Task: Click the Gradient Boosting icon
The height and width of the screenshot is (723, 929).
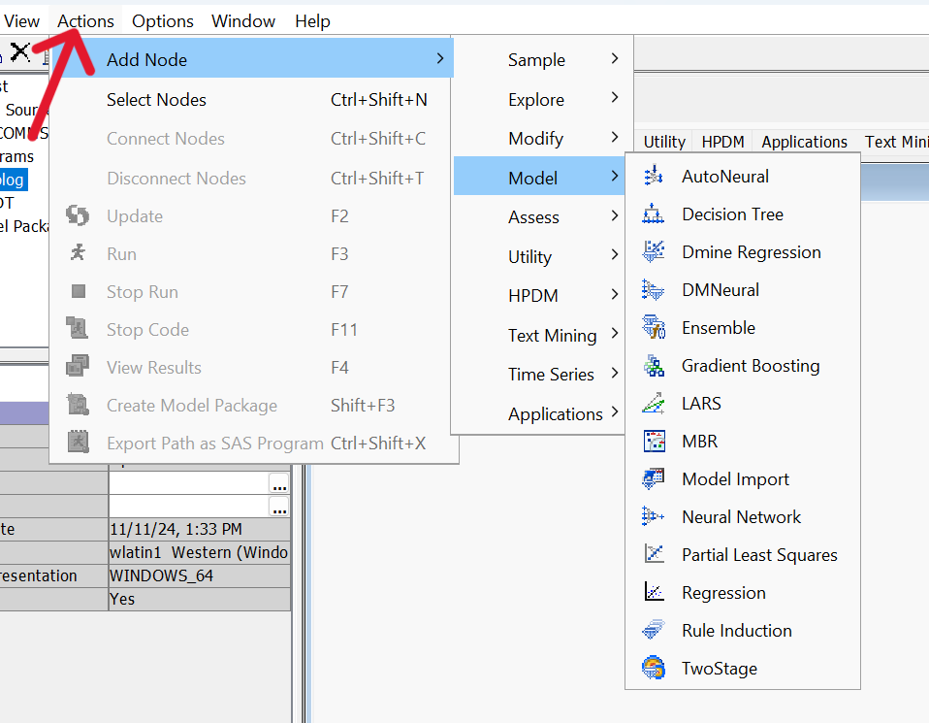Action: point(654,366)
